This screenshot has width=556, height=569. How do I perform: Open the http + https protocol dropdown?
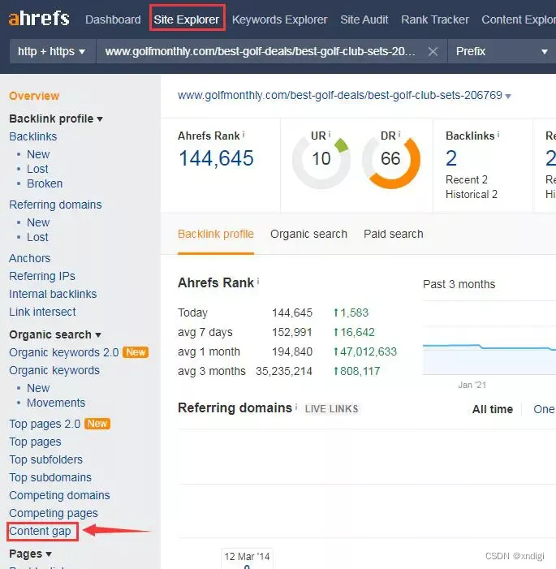click(51, 51)
